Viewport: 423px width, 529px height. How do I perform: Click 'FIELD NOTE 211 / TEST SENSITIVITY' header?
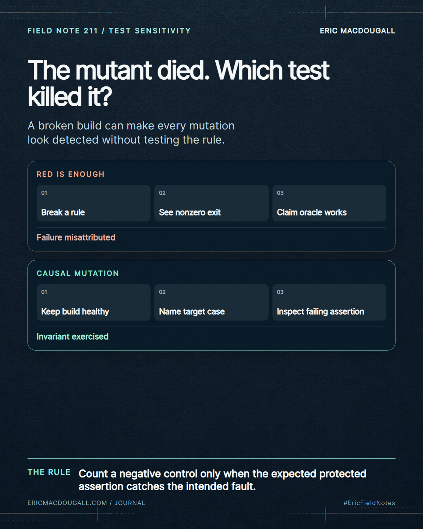tap(109, 31)
